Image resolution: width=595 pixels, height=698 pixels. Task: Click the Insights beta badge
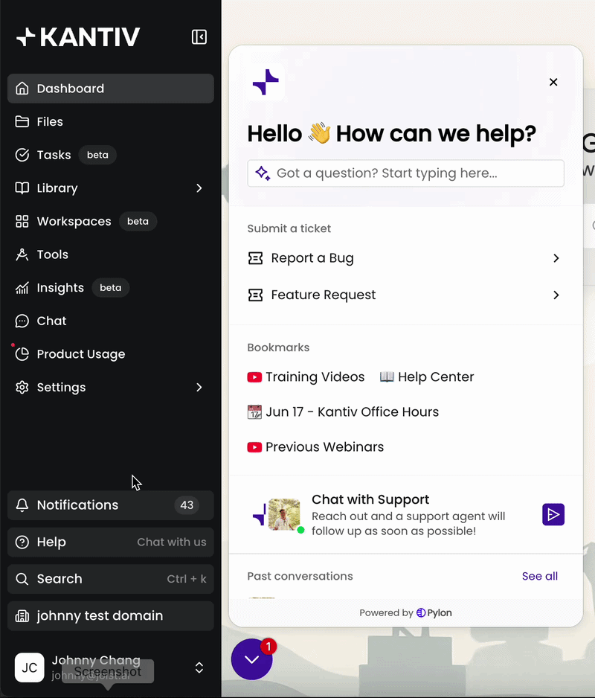click(110, 287)
